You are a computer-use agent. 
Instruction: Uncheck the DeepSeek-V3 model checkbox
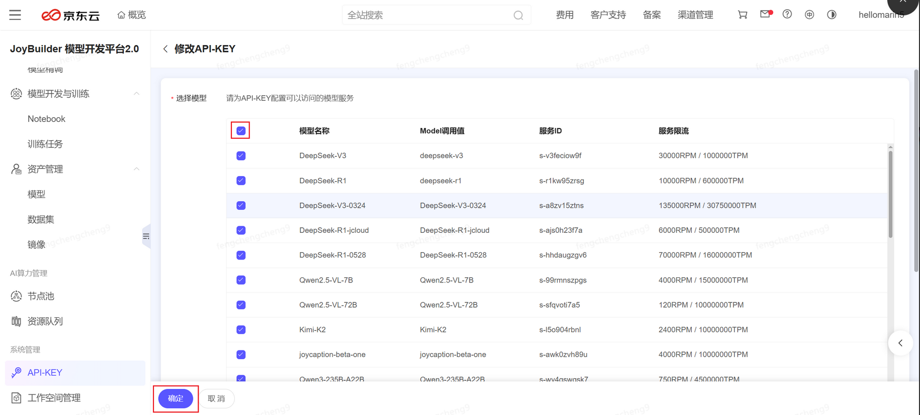tap(241, 156)
